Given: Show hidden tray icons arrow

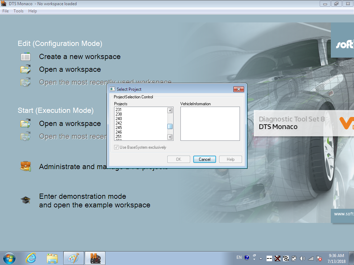Looking at the screenshot, I should point(261,258).
